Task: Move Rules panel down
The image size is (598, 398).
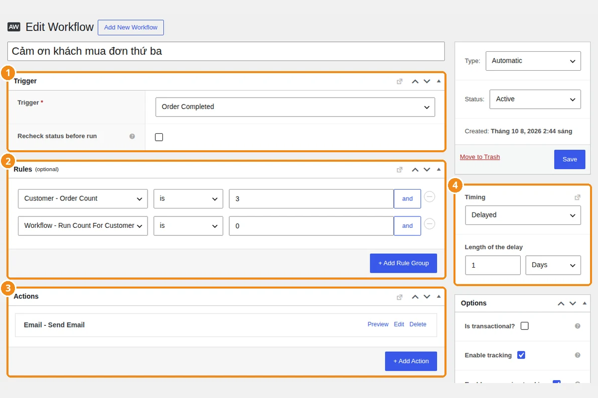Action: click(x=427, y=170)
